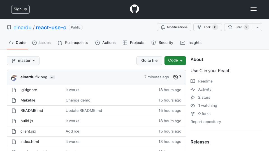Open the Releases heading link
The width and height of the screenshot is (269, 151).
click(x=200, y=142)
